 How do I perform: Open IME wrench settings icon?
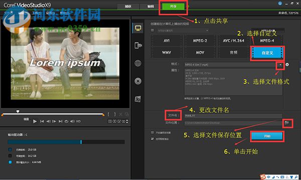pyautogui.click(x=295, y=177)
